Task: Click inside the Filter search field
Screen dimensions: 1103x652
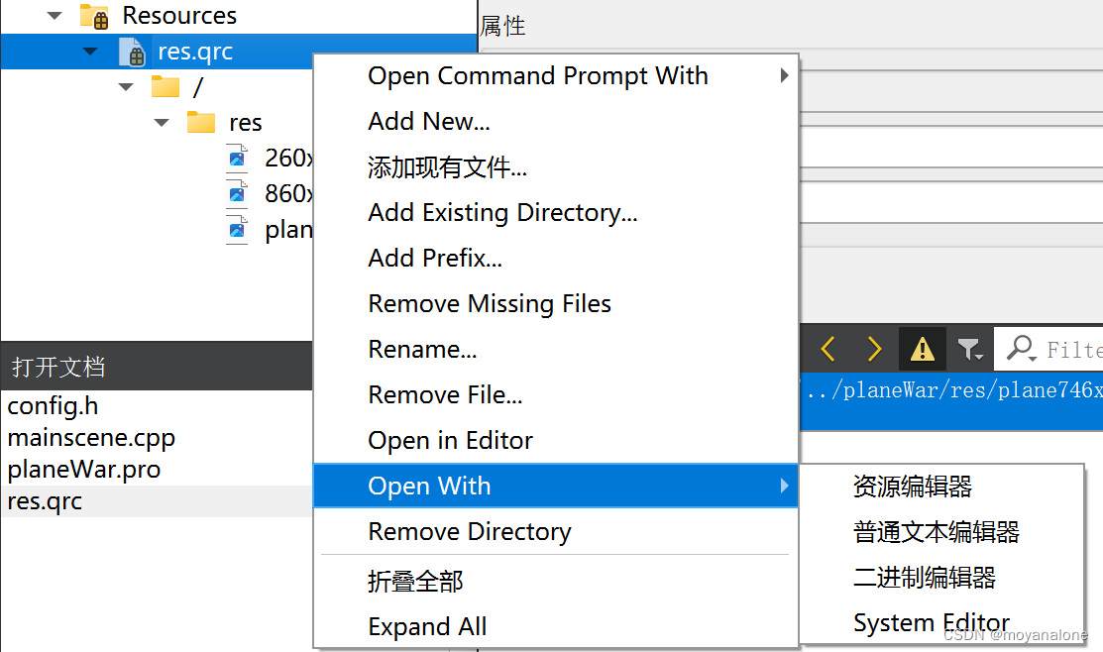Action: pyautogui.click(x=1065, y=349)
